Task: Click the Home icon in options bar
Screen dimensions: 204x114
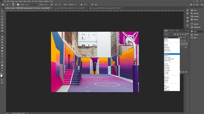Action: click(3, 4)
